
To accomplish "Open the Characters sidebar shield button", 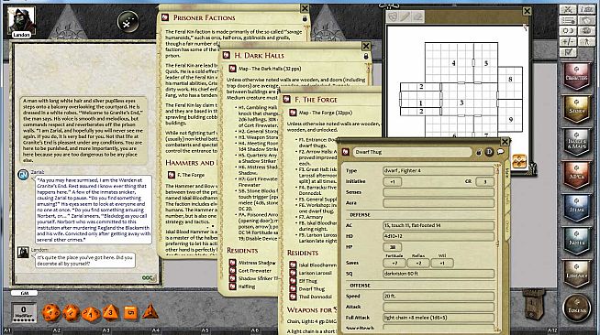I will [576, 76].
